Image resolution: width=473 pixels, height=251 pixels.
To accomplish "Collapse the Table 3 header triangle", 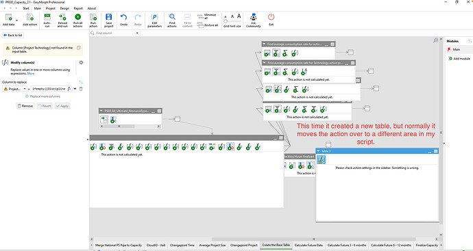I will coord(318,151).
